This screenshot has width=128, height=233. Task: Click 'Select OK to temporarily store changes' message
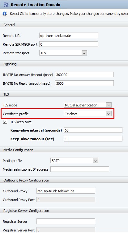click(69, 14)
